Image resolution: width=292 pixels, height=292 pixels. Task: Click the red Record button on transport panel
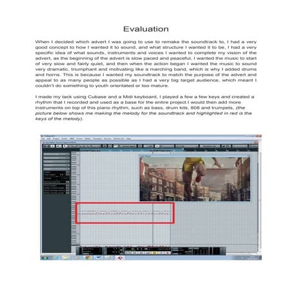coord(168,253)
